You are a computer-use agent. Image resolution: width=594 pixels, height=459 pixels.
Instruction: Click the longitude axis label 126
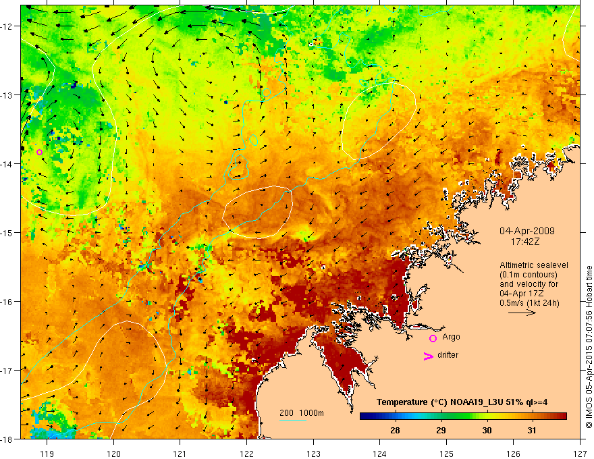pyautogui.click(x=513, y=454)
